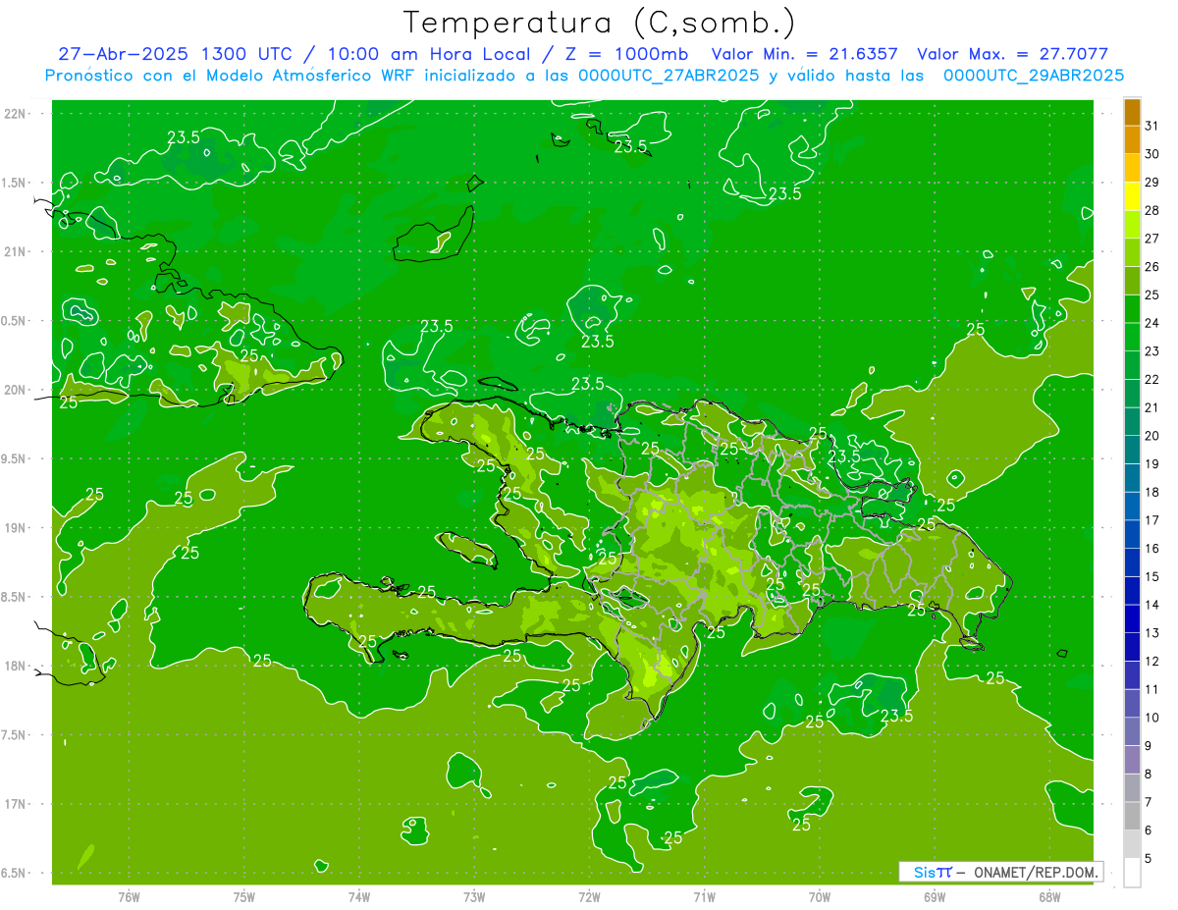This screenshot has width=1178, height=910.
Task: Pick the green color bar segment between 23 and 24
Action: point(1132,337)
